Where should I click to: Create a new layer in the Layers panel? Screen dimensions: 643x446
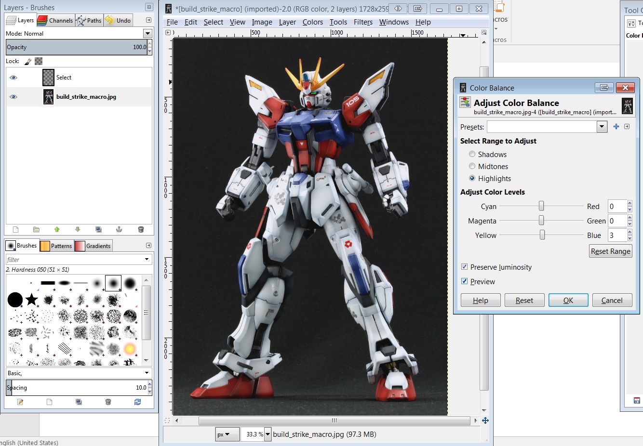[x=15, y=230]
